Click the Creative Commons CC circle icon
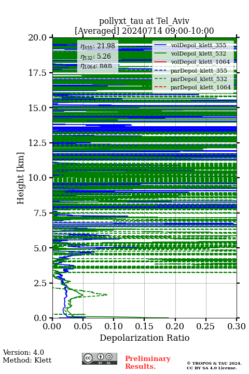This screenshot has height=374, width=249. pyautogui.click(x=88, y=358)
